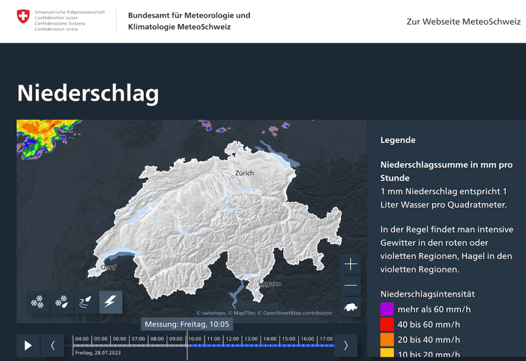Zoom out of the map with minus button
This screenshot has height=361, width=526.
click(350, 285)
